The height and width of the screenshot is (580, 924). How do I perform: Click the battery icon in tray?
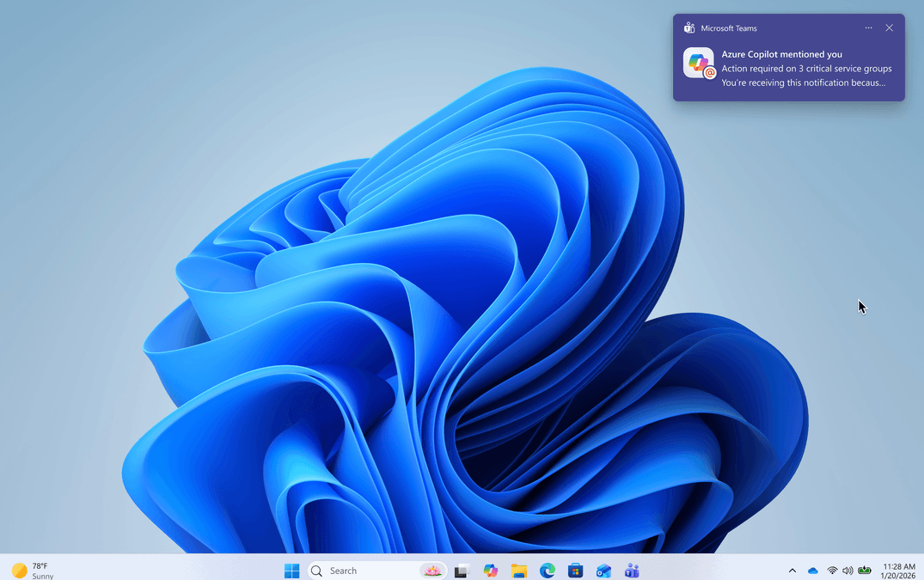click(x=865, y=570)
